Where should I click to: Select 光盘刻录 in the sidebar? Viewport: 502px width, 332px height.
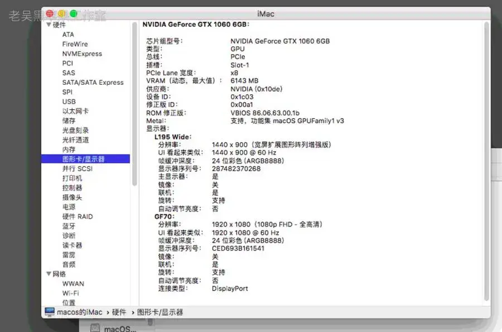tap(75, 131)
